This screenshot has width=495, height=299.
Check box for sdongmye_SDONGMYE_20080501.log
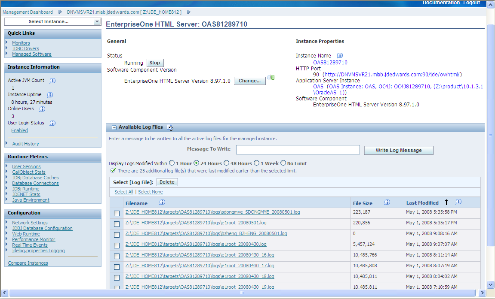tap(117, 213)
